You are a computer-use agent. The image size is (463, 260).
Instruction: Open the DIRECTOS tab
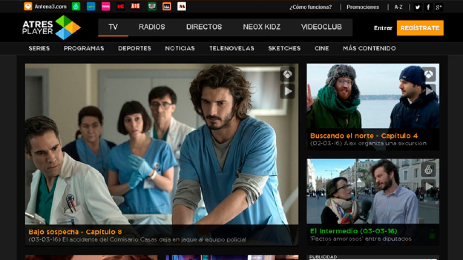[x=204, y=27]
